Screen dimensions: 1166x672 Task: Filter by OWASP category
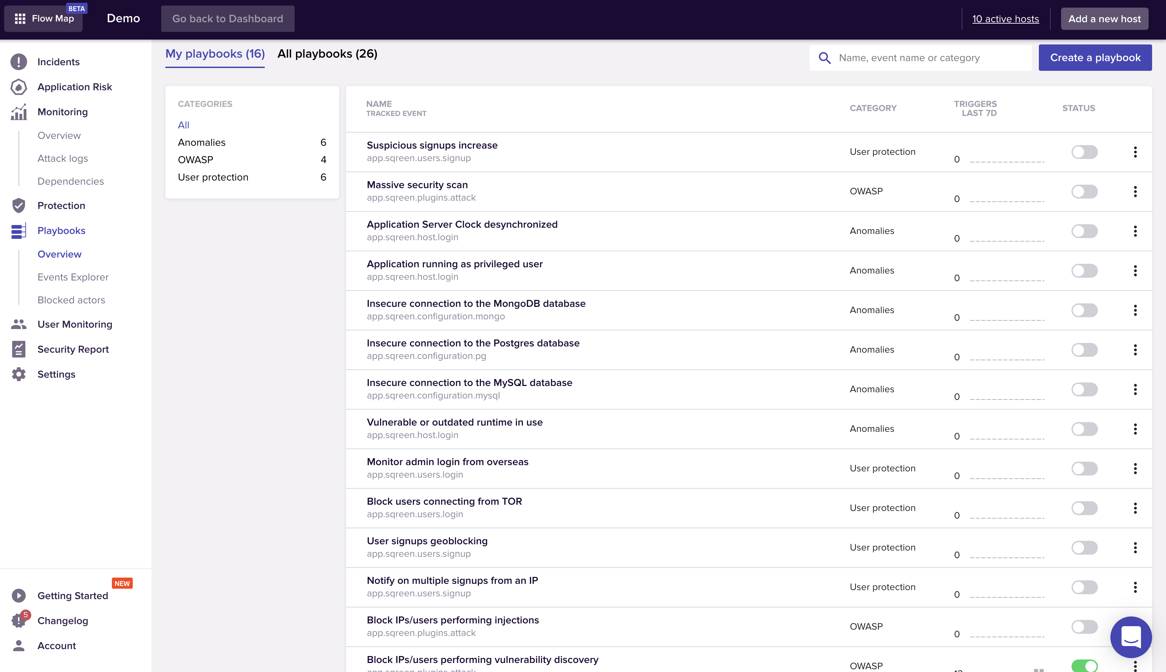coord(195,160)
